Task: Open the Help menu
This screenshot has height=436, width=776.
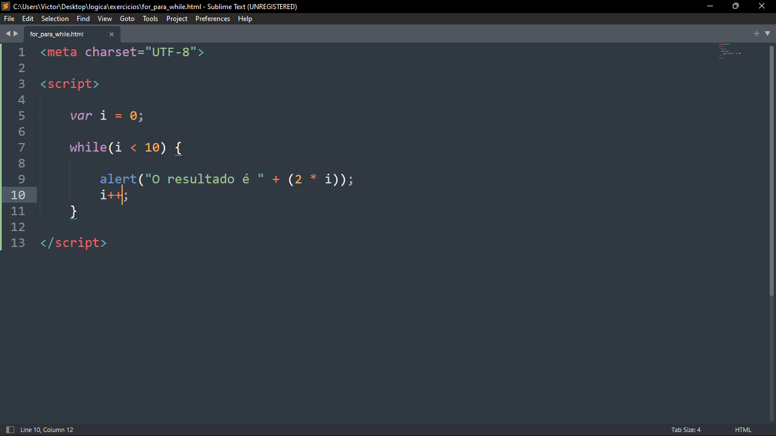Action: point(245,19)
